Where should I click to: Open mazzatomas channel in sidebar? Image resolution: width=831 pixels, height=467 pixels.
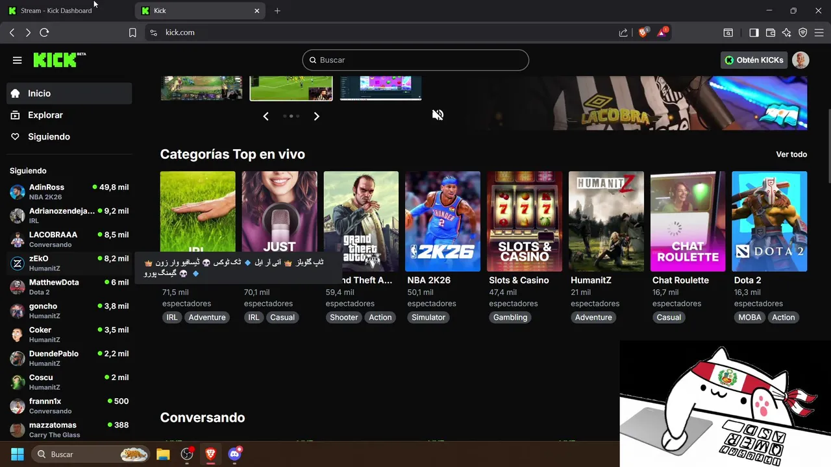69,429
